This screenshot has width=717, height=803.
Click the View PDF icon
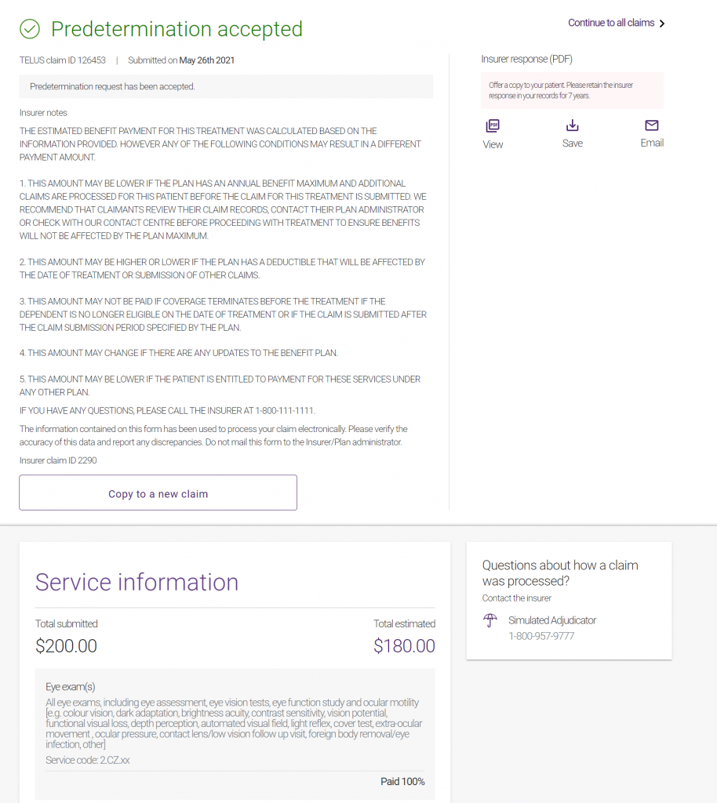(493, 125)
